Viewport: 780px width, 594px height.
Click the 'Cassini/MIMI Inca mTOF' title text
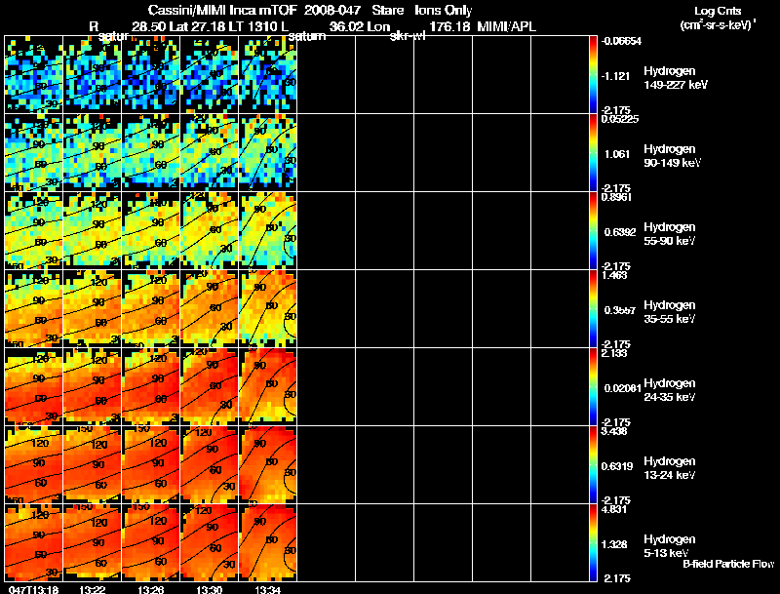click(x=222, y=11)
